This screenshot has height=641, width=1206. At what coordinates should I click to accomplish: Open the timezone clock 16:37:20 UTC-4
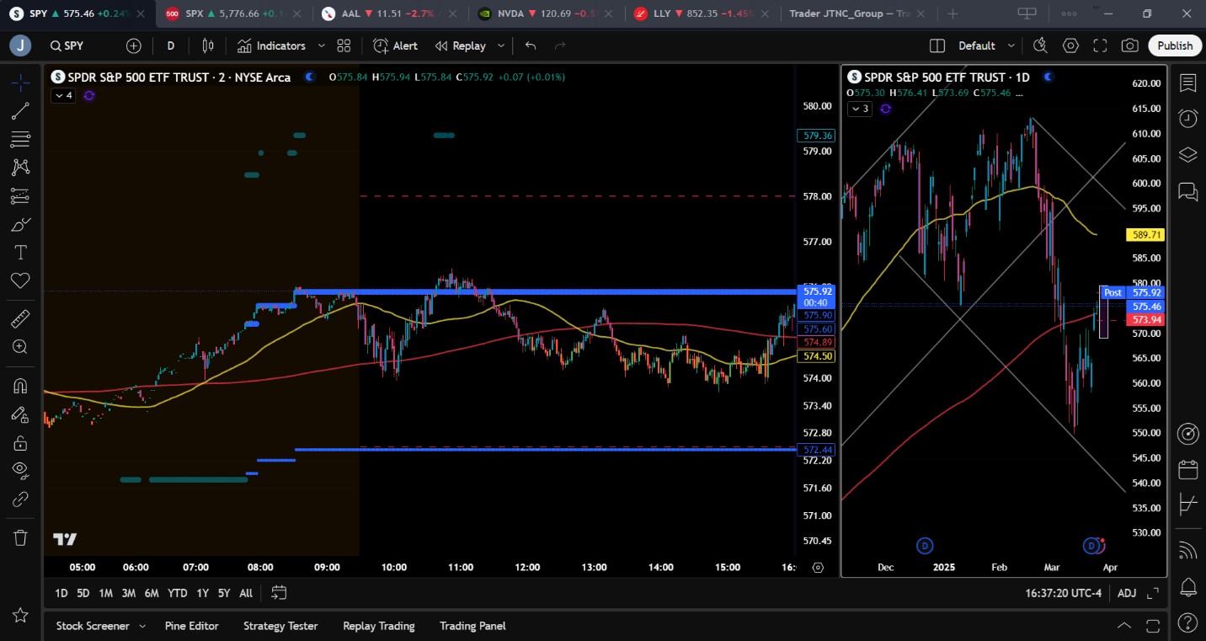(1063, 593)
